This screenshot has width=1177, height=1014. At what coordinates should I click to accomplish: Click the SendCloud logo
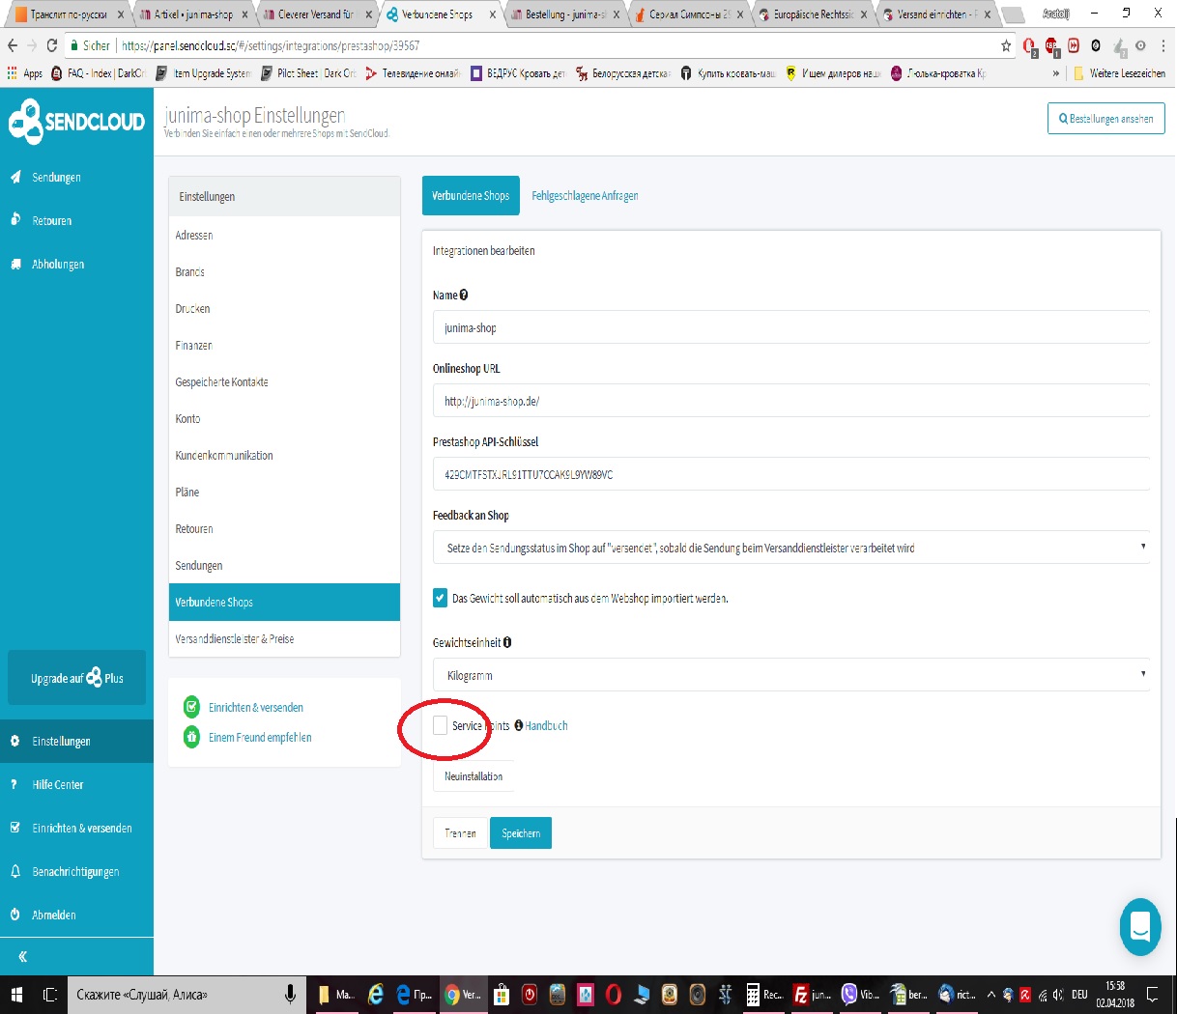point(76,122)
